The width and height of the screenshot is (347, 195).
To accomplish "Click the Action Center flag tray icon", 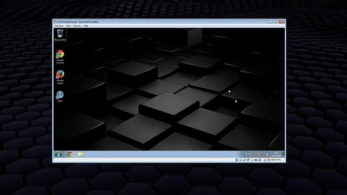I will pyautogui.click(x=259, y=154).
